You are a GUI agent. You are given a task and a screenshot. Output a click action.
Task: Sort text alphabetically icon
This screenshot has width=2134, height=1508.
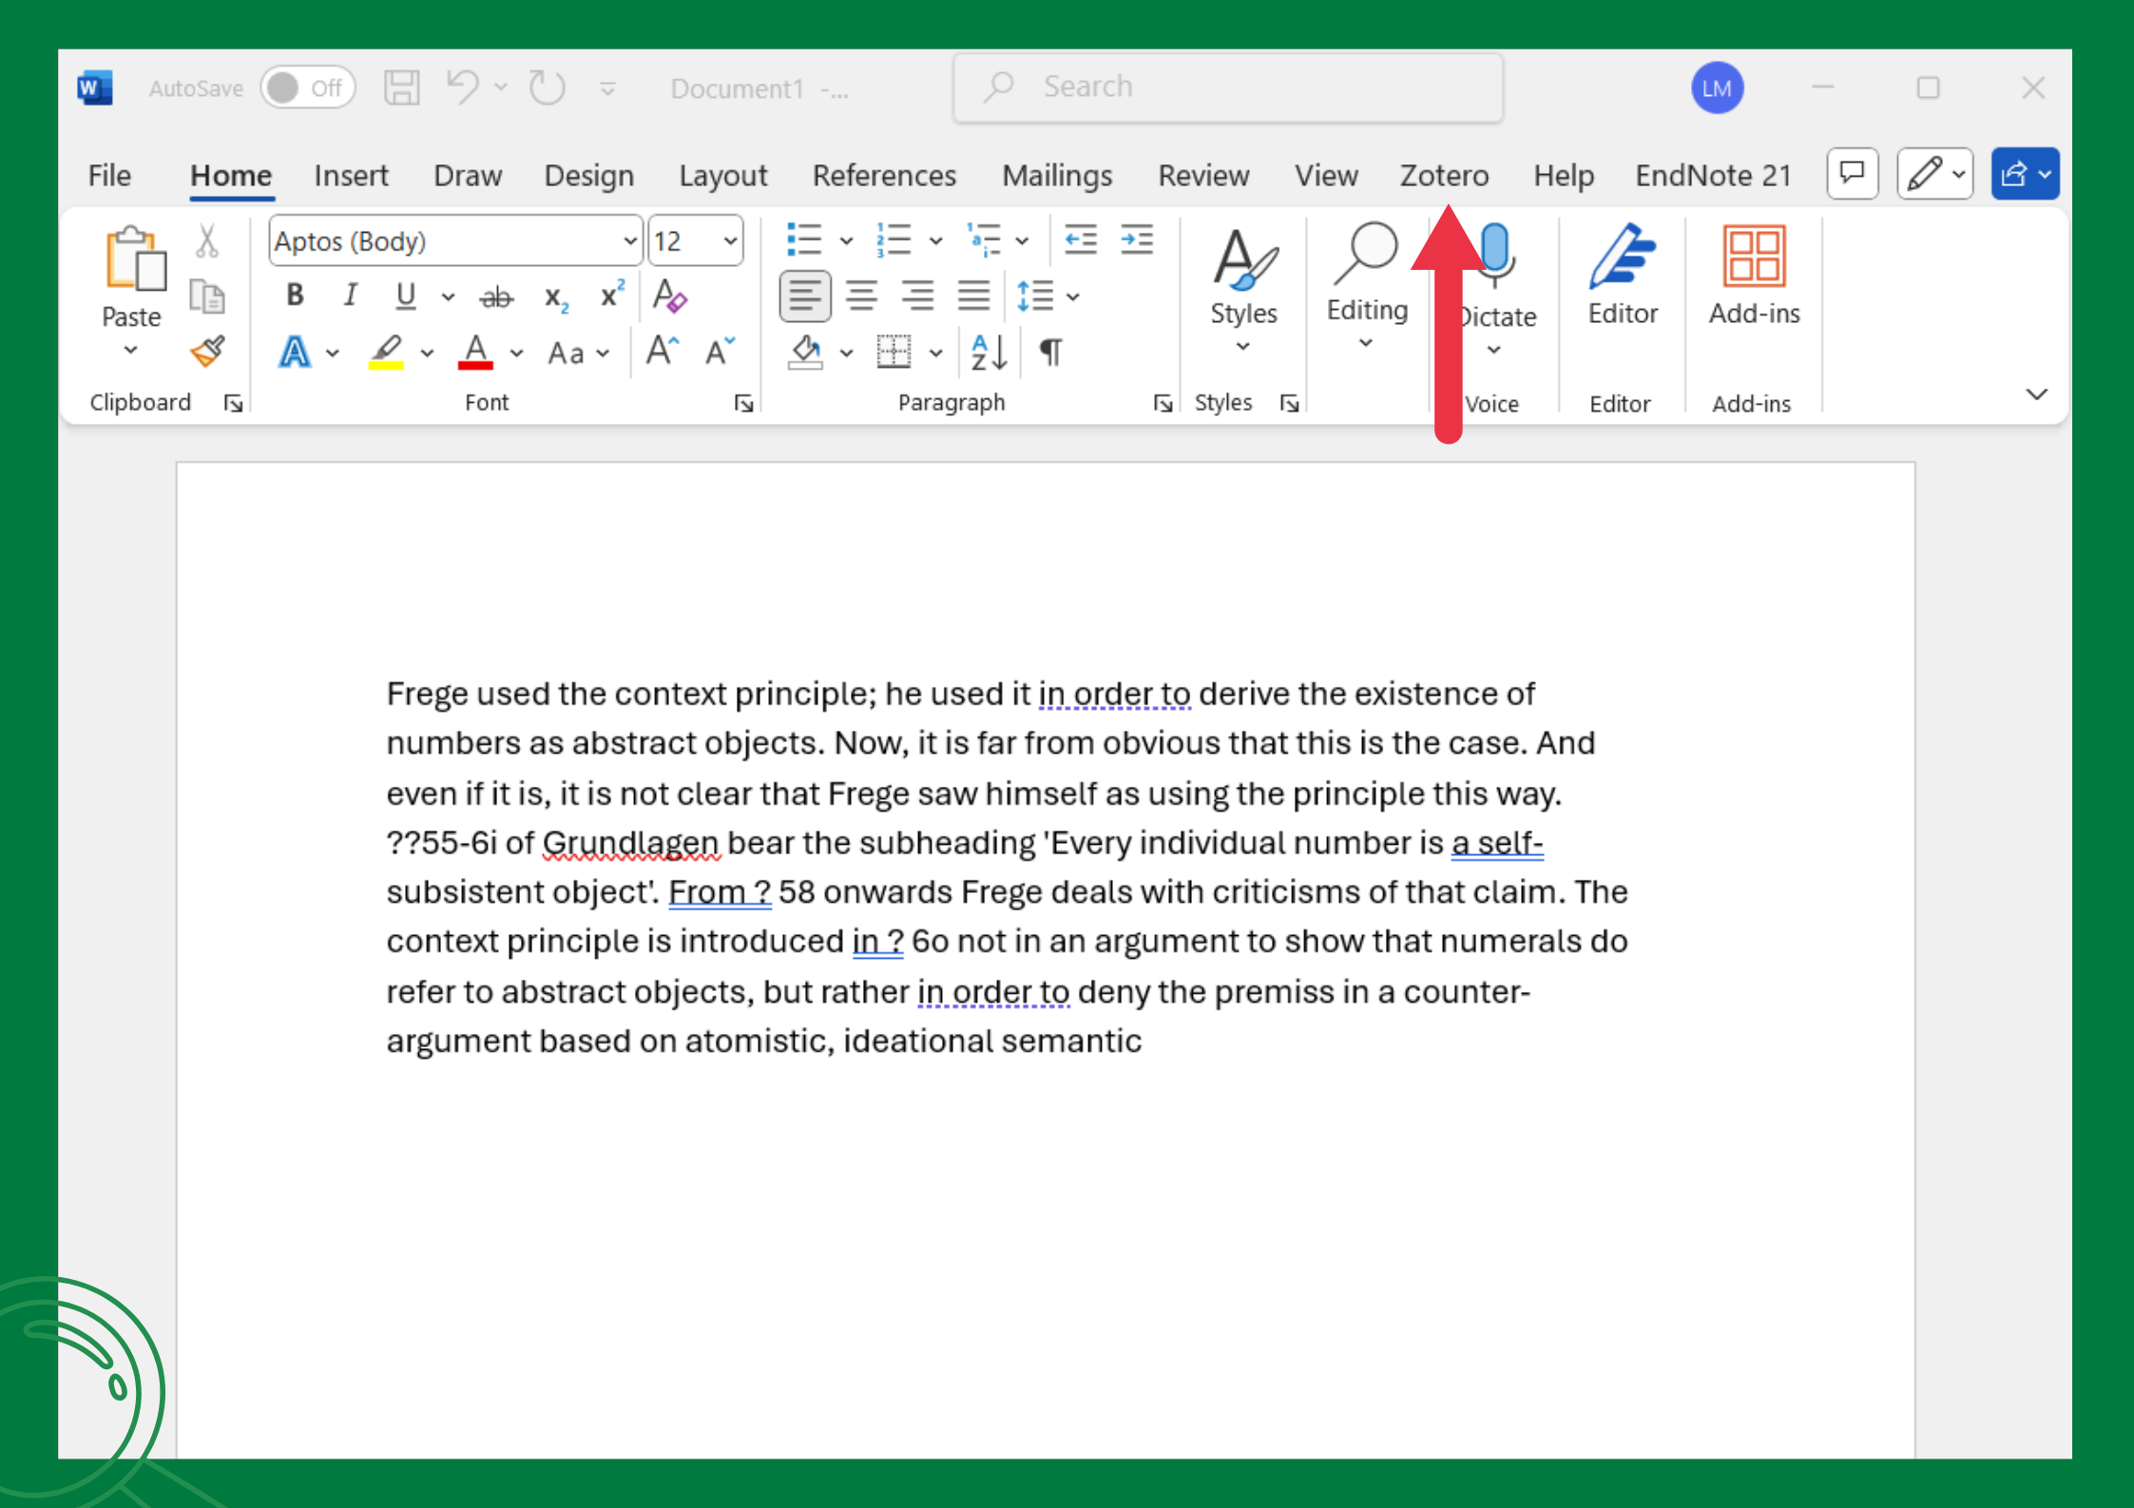pyautogui.click(x=989, y=353)
